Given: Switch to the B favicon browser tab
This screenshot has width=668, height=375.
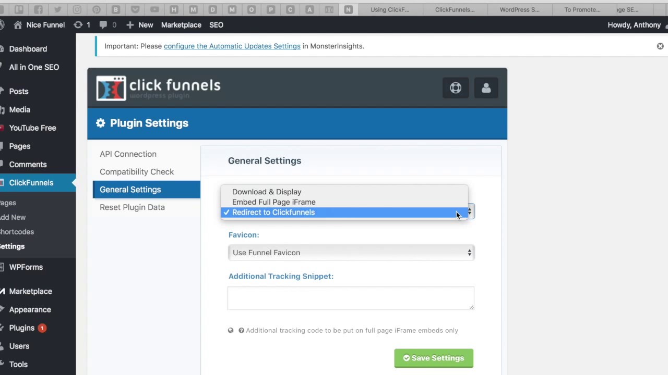Looking at the screenshot, I should [116, 9].
